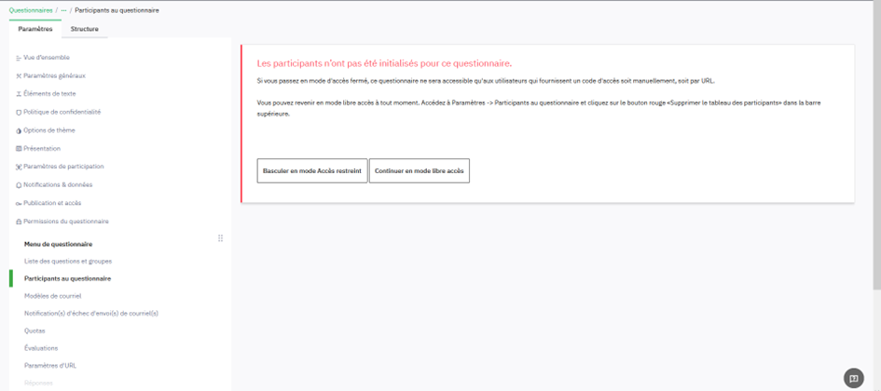Screen dimensions: 881x391
Task: Click the Options de thème icon
Action: 19,130
